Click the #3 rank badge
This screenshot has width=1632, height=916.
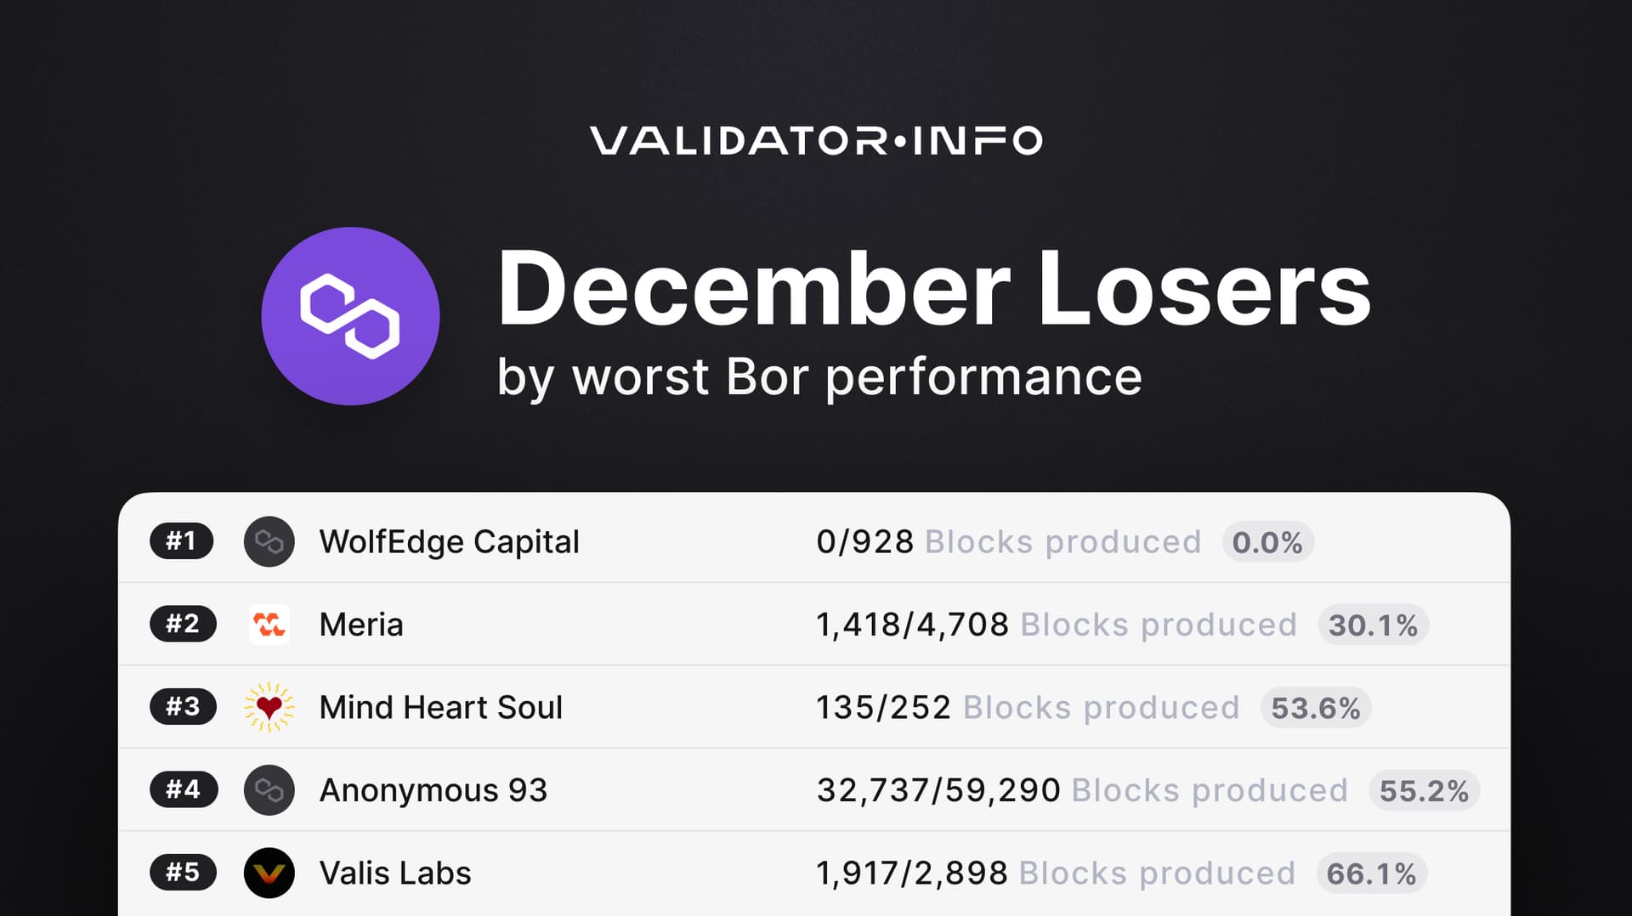tap(183, 706)
